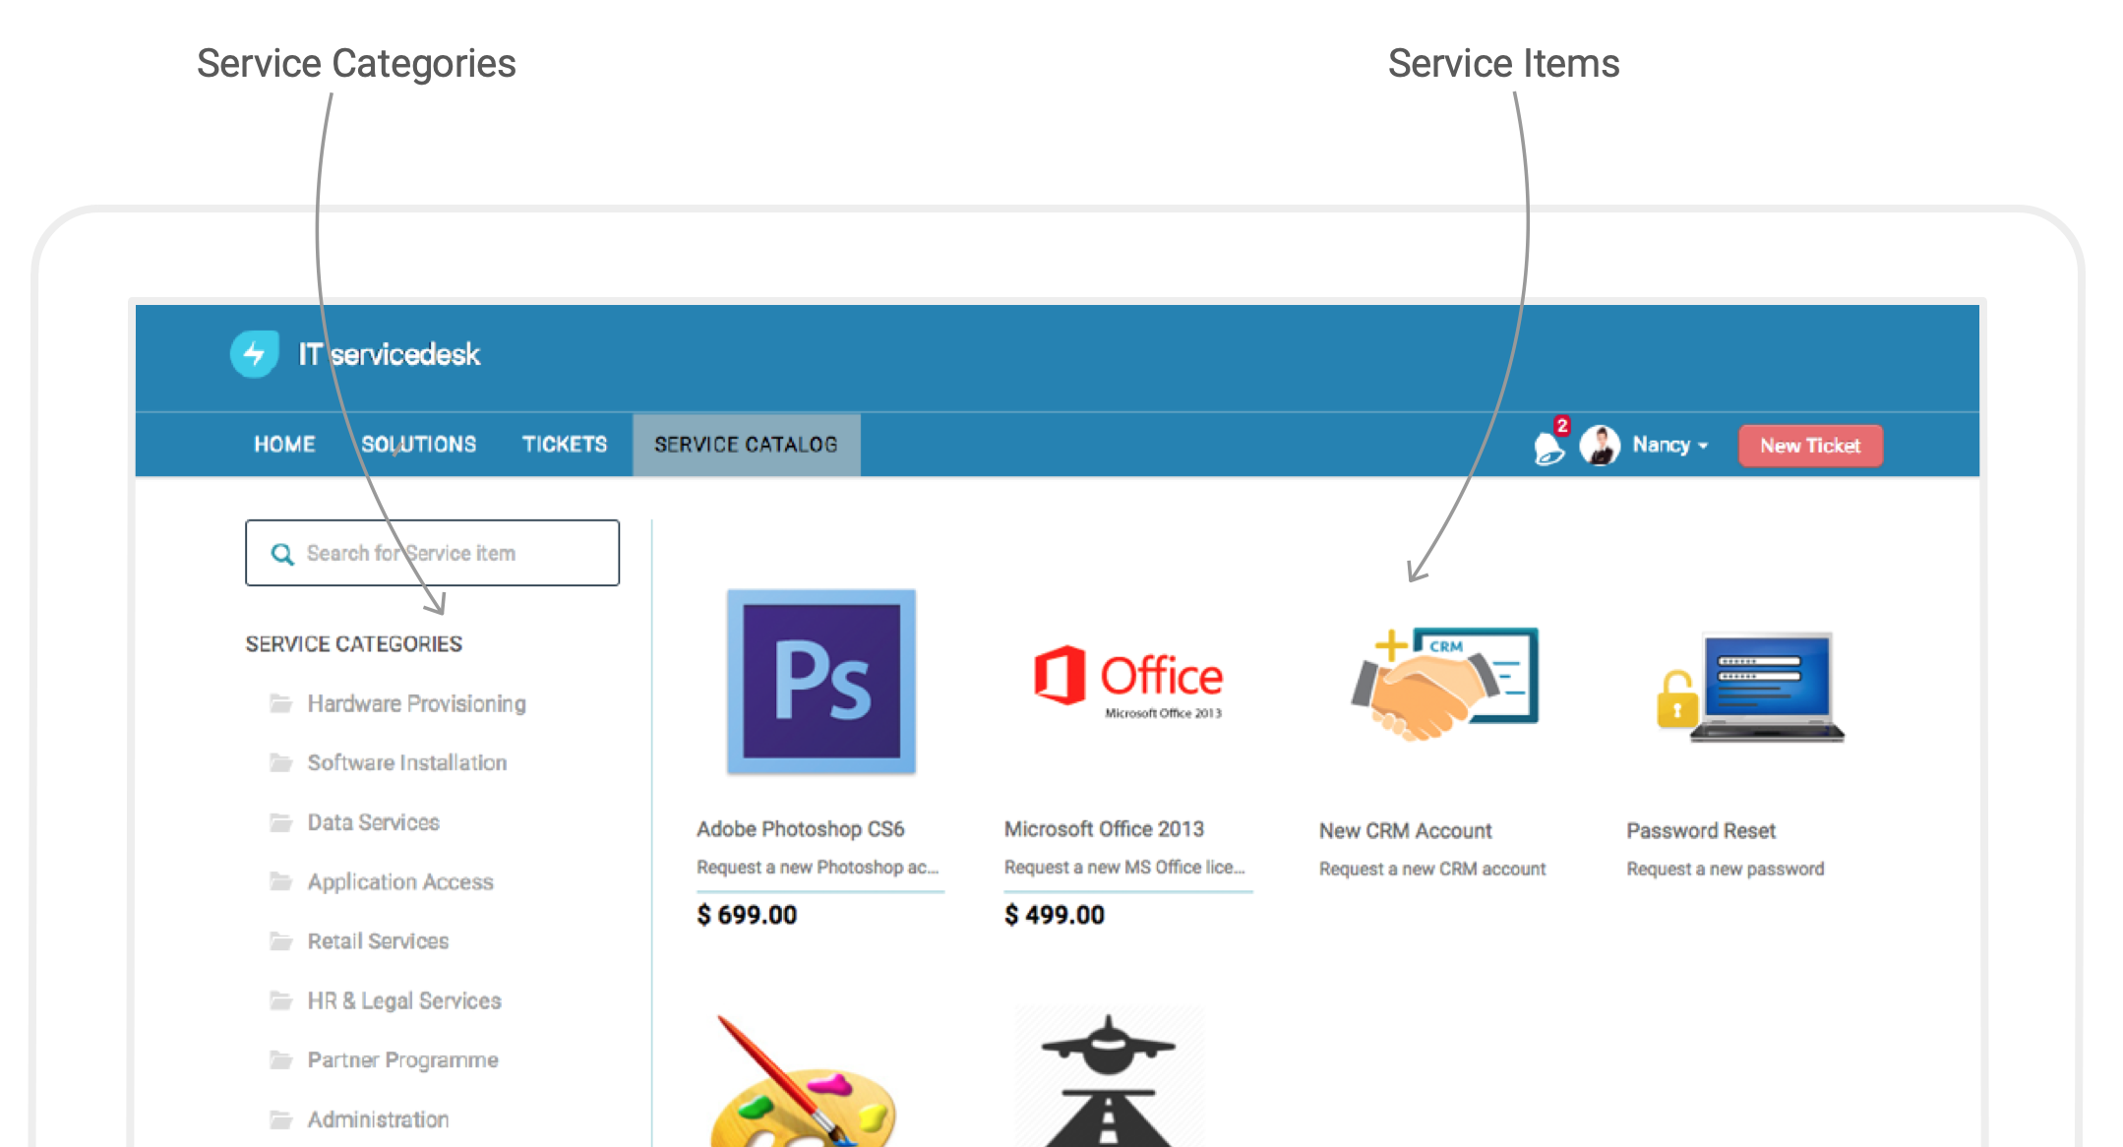Go to the HOME tab
This screenshot has height=1147, width=2123.
click(284, 445)
